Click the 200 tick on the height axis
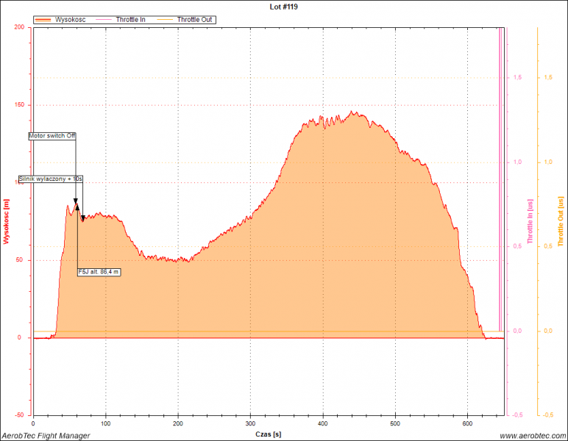The width and height of the screenshot is (568, 441). tap(20, 27)
